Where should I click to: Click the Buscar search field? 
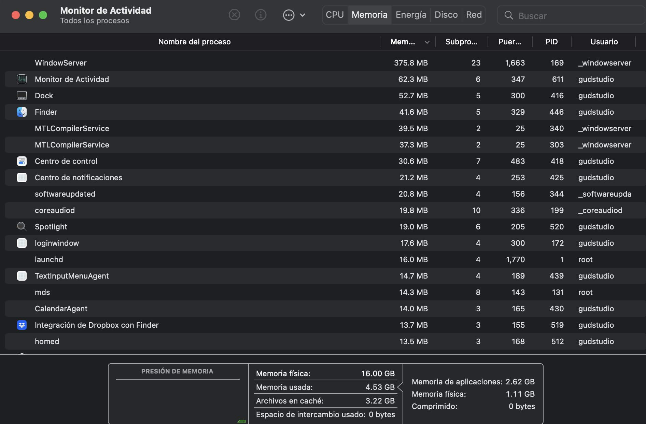coord(574,16)
